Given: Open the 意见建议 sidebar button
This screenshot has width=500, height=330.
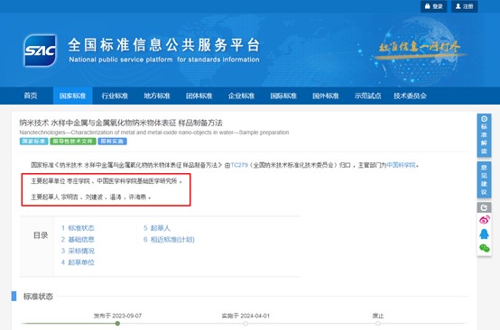Looking at the screenshot, I should pos(484,179).
